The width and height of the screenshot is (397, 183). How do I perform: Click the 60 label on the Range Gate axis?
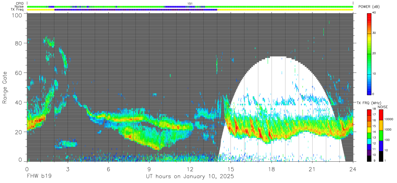pyautogui.click(x=18, y=73)
